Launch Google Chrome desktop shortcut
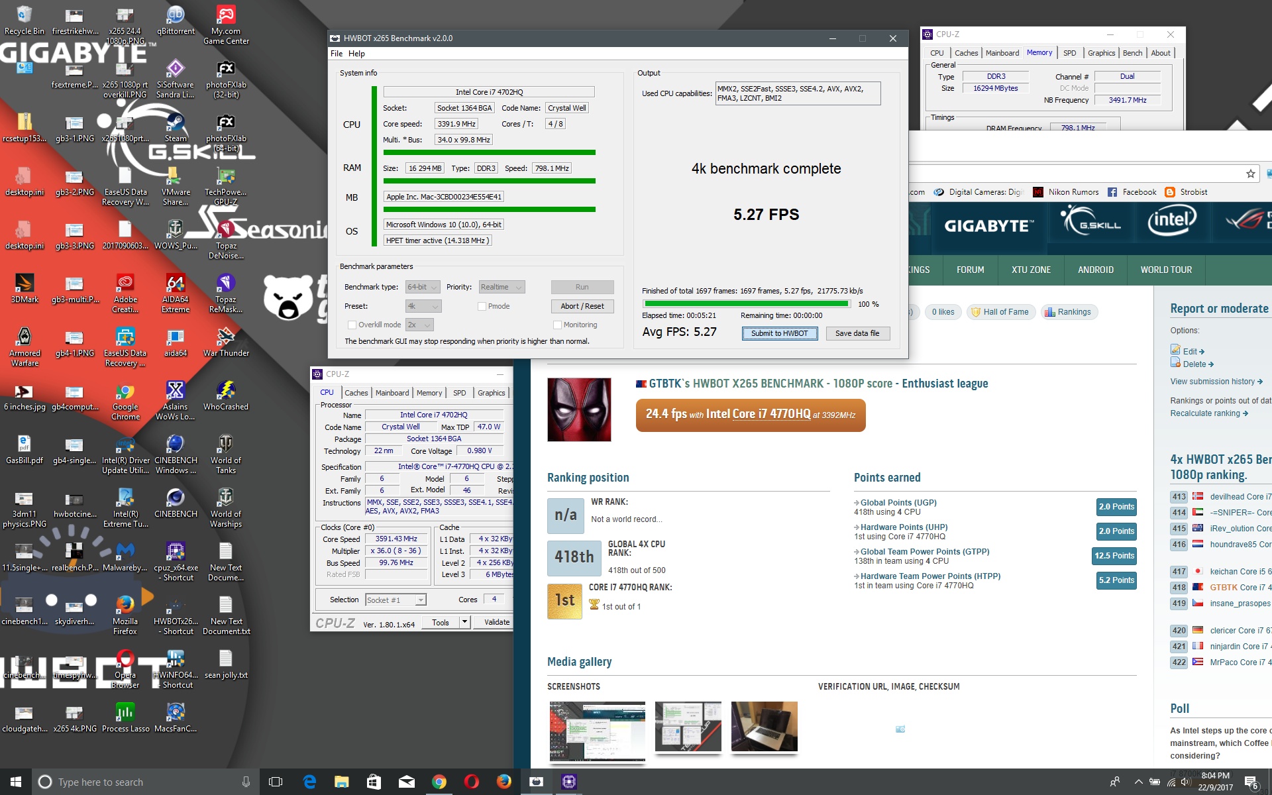 [x=125, y=401]
